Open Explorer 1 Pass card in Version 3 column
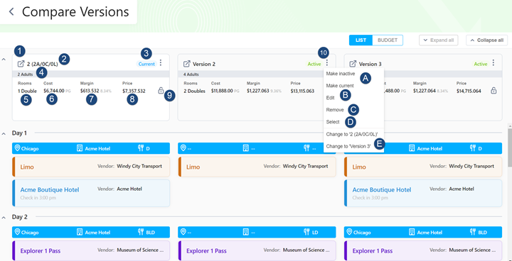This screenshot has width=512, height=261. (423, 250)
